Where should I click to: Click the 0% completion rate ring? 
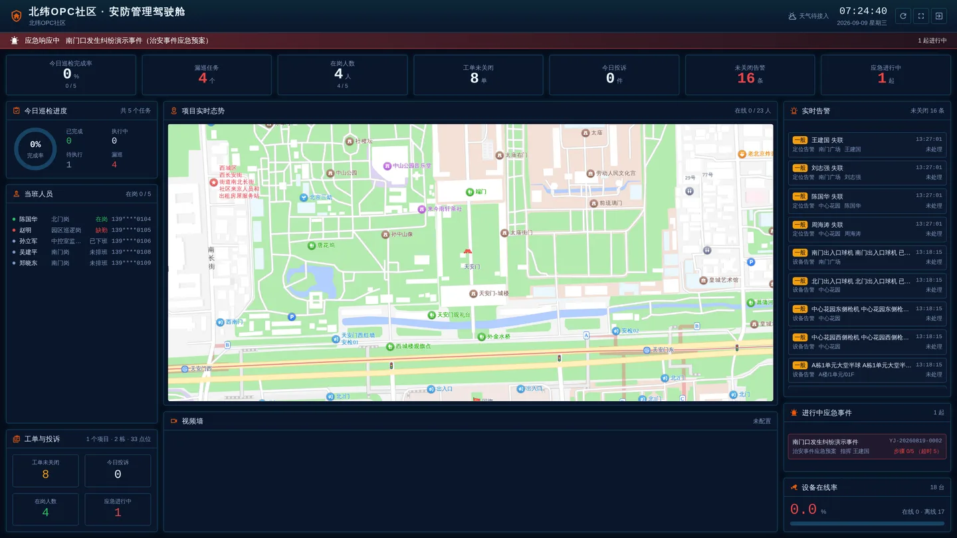pos(35,149)
